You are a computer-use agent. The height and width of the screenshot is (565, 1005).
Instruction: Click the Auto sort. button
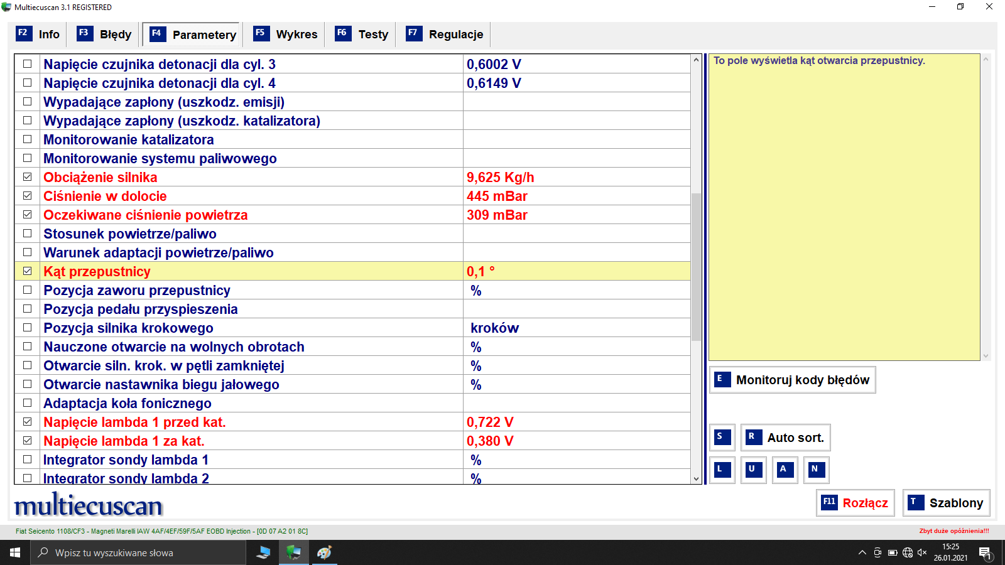pos(785,438)
